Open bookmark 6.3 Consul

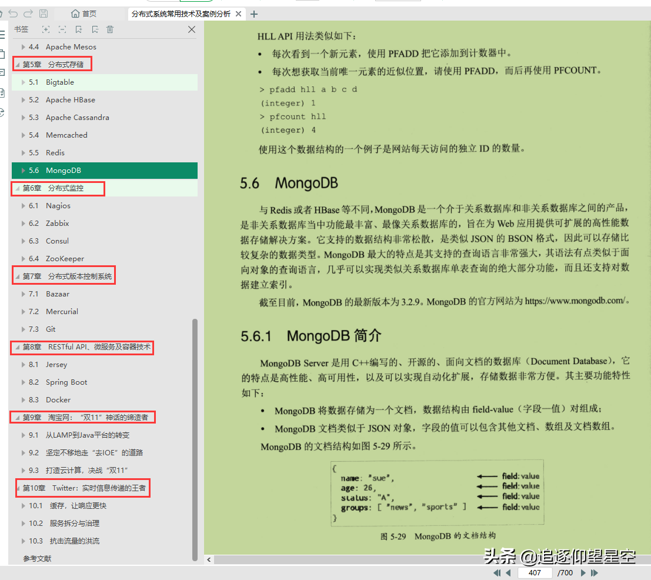[49, 241]
